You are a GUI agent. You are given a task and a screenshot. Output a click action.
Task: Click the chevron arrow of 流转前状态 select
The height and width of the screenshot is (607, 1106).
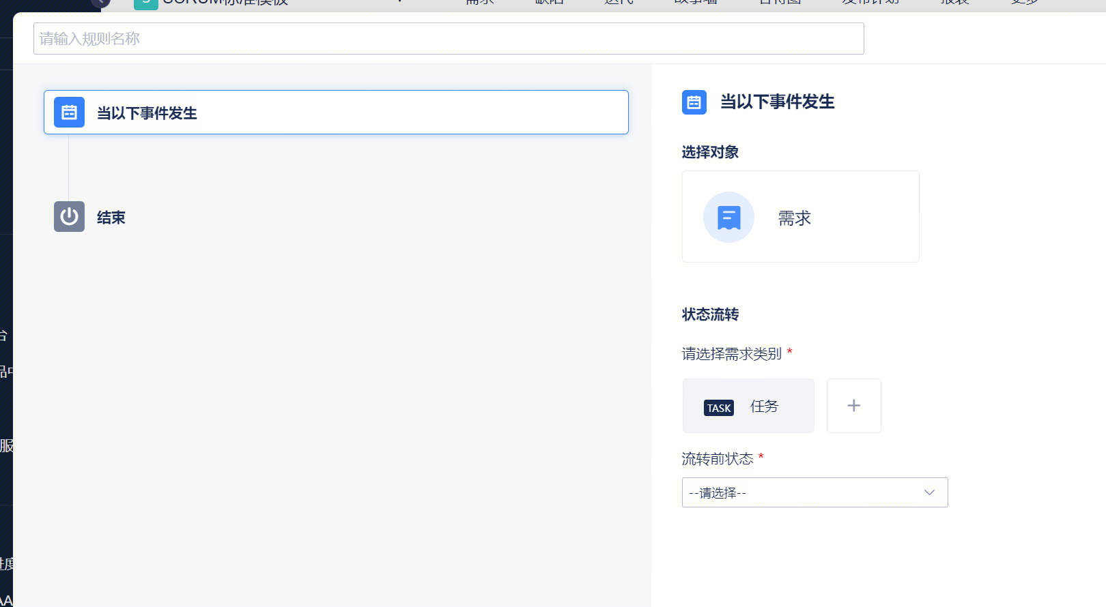(929, 492)
